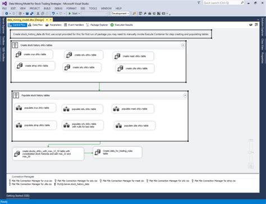The width and height of the screenshot is (266, 204).
Task: Switch to the Event Handlers tab
Action: click(x=74, y=25)
